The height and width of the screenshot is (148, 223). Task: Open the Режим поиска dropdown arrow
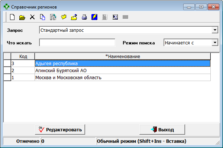(x=215, y=43)
